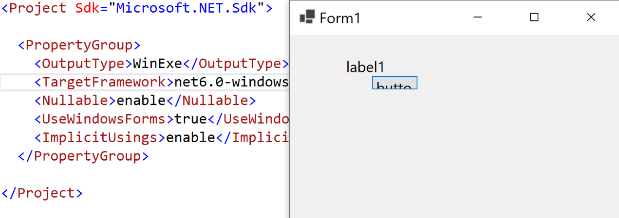Click the "true" value of UseWindowsForms
The height and width of the screenshot is (218, 619).
tap(190, 119)
